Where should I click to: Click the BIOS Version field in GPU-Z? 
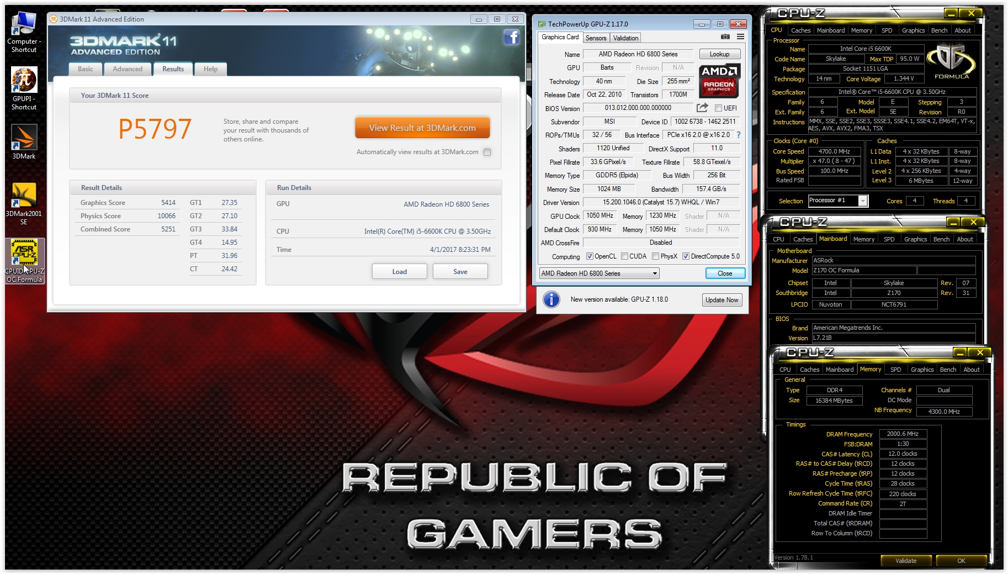(x=638, y=108)
